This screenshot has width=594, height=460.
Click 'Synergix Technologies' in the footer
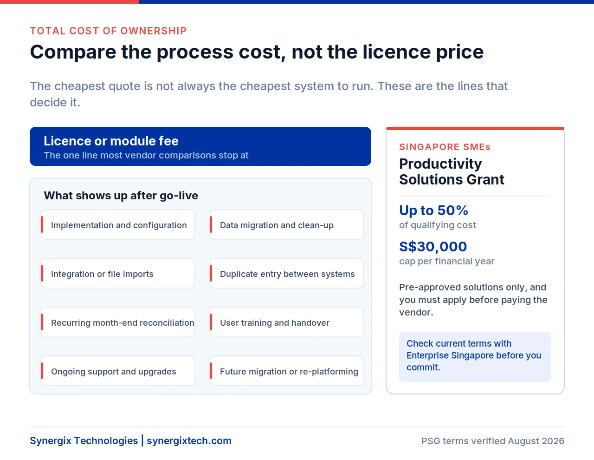84,440
